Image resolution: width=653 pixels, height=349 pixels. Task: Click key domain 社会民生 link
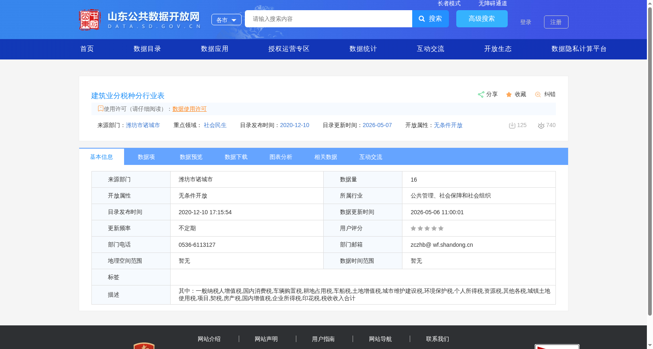tap(215, 125)
